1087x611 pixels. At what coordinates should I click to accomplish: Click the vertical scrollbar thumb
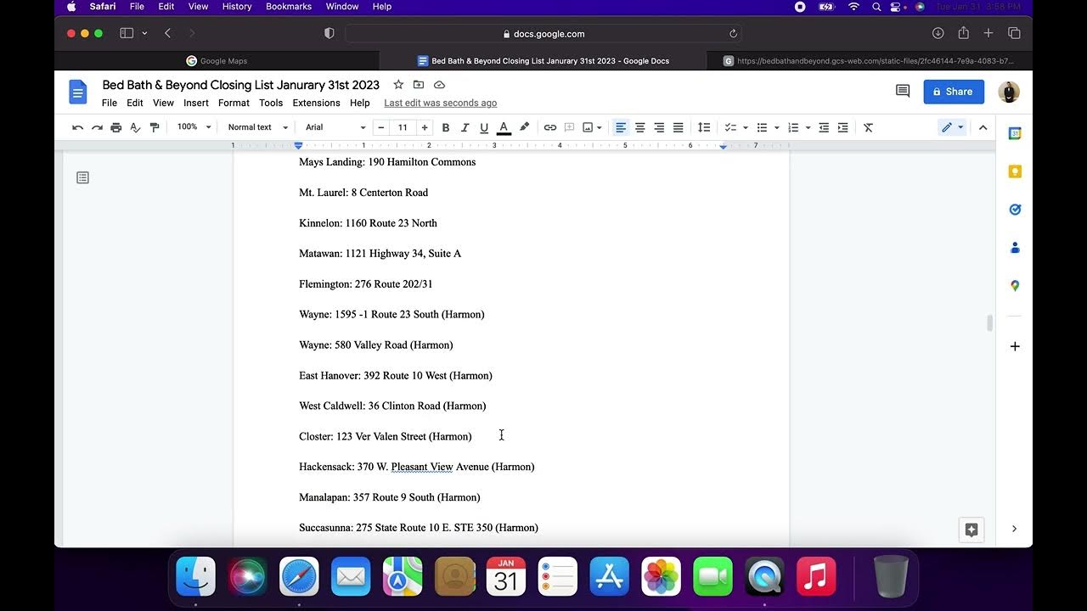[x=989, y=323]
